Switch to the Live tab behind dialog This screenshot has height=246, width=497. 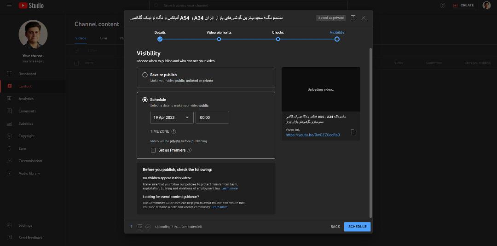point(104,38)
